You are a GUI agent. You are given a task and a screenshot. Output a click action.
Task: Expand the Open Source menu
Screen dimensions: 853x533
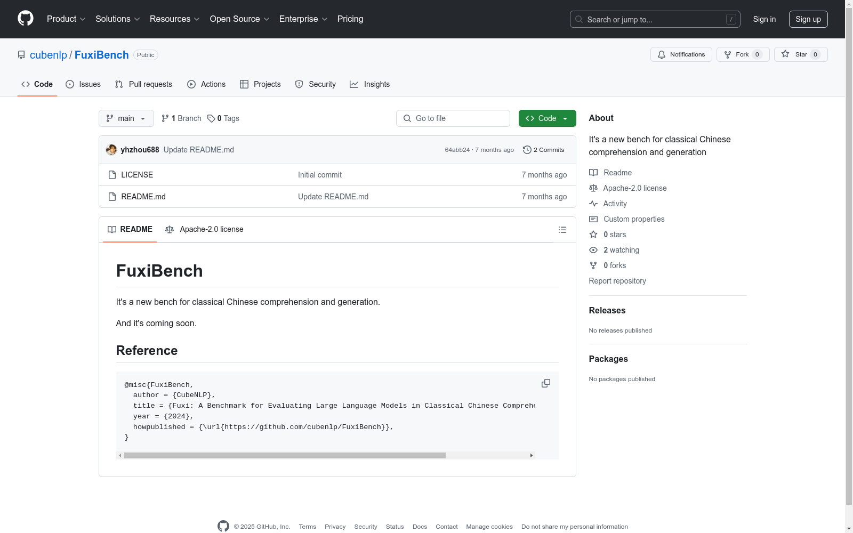click(240, 19)
